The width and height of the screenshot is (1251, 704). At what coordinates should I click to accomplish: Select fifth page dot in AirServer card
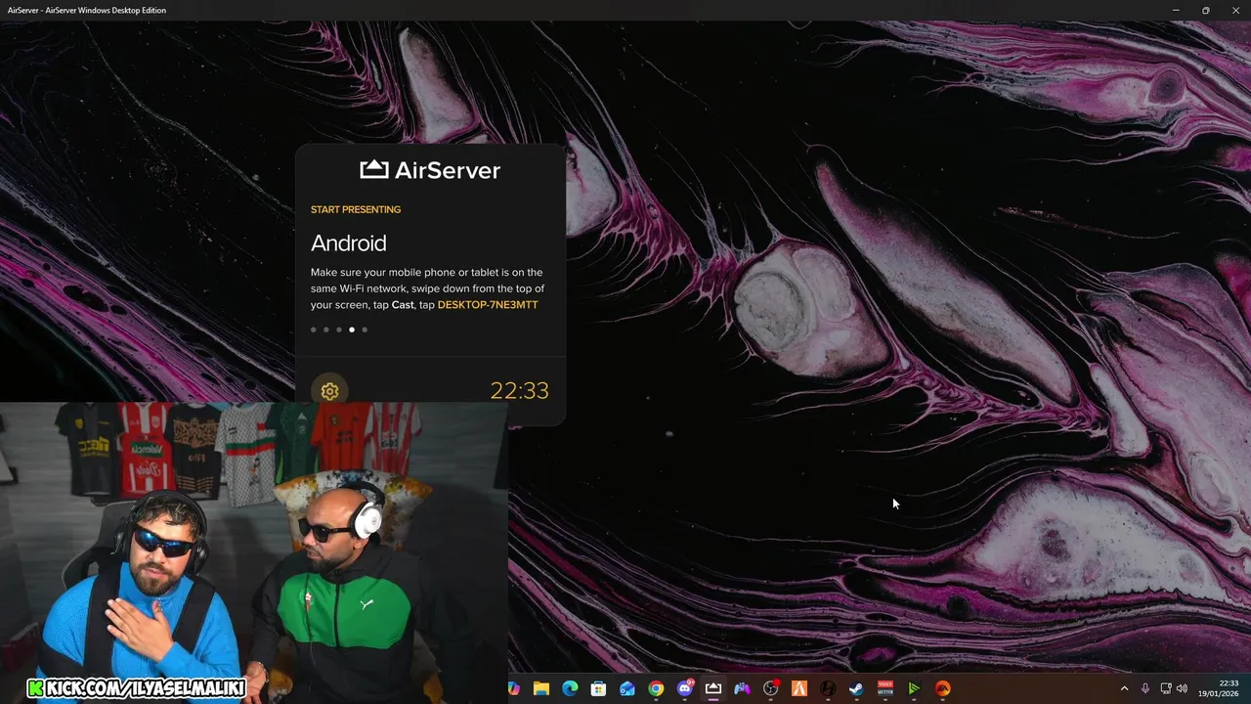(365, 330)
